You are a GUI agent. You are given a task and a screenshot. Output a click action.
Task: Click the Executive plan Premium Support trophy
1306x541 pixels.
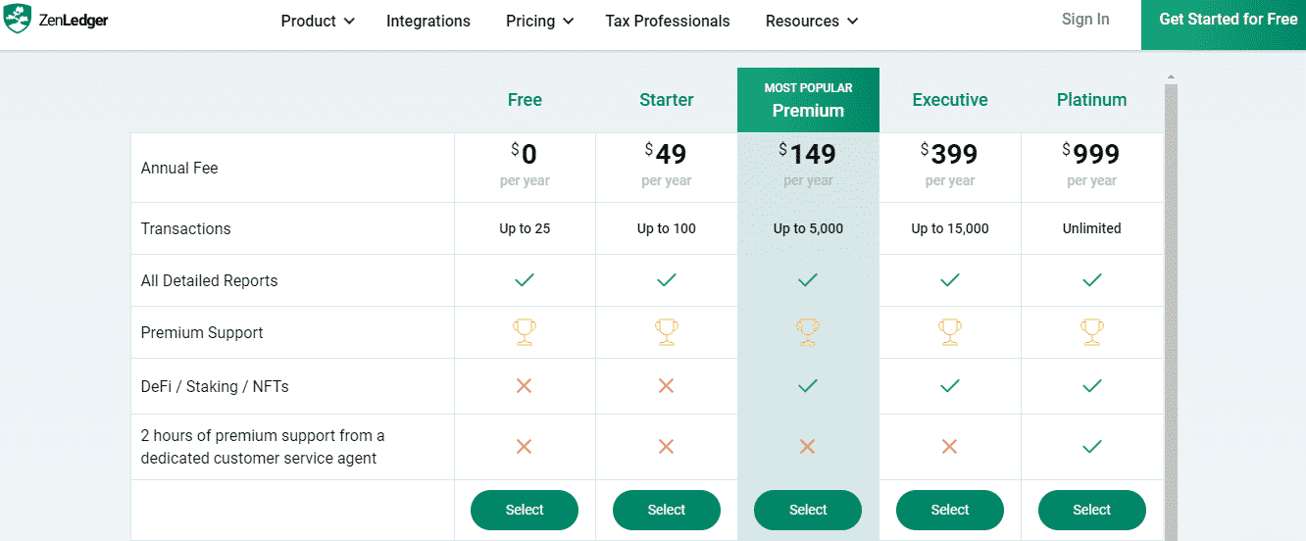[950, 332]
